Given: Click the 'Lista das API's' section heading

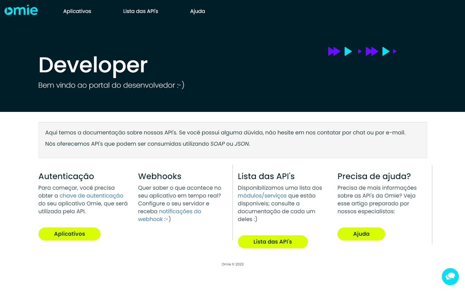Looking at the screenshot, I should coord(266,176).
